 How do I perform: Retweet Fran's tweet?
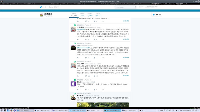click(86, 58)
